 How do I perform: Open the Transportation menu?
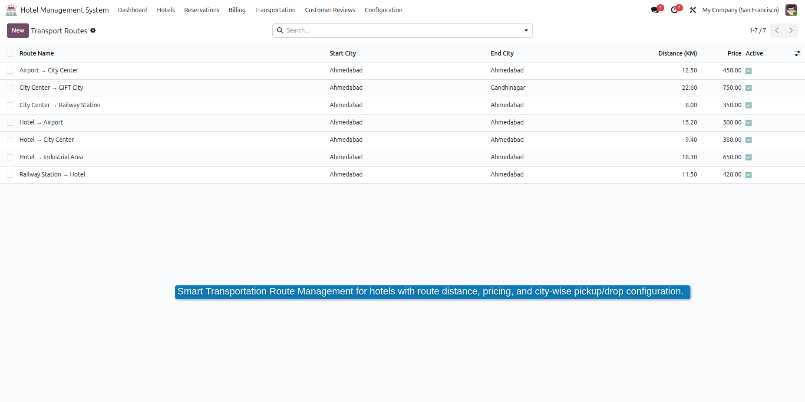tap(275, 10)
